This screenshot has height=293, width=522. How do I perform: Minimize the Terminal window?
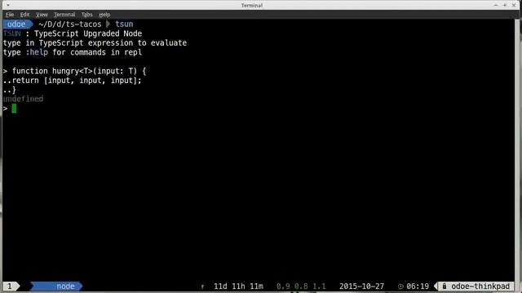[496, 5]
